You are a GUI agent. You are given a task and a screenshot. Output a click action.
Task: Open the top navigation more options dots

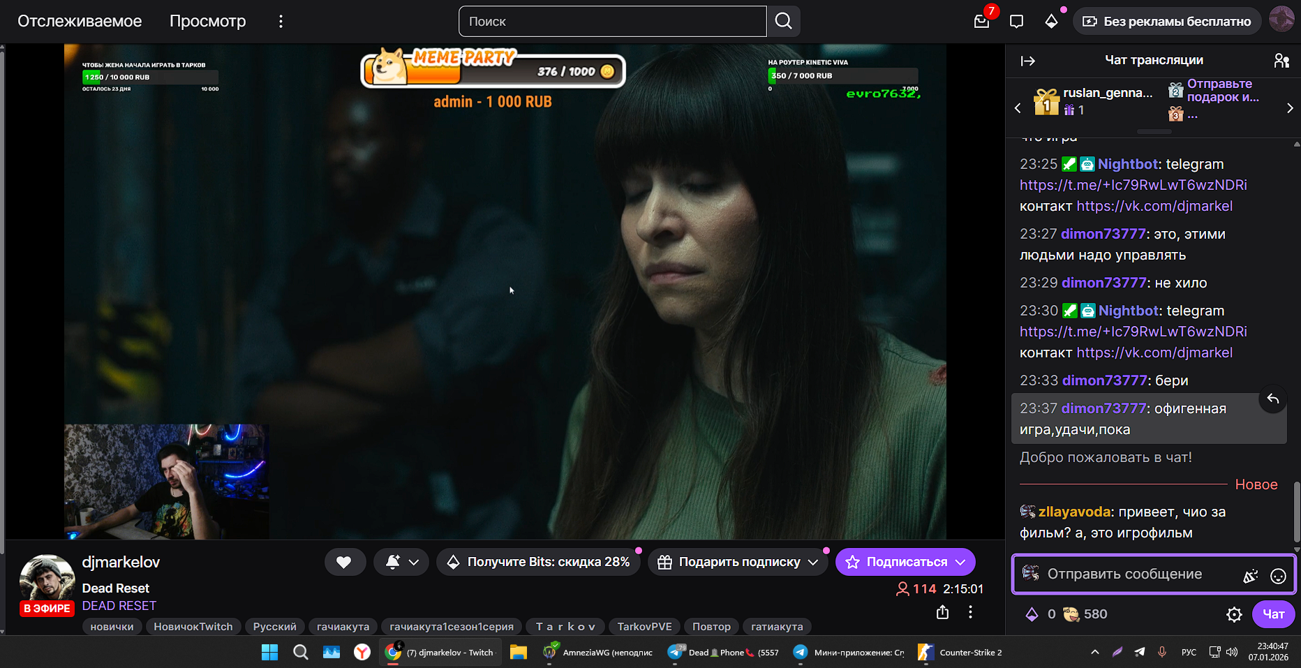click(281, 22)
